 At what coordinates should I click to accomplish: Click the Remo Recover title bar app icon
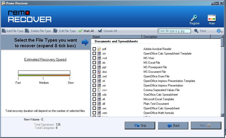3,3
